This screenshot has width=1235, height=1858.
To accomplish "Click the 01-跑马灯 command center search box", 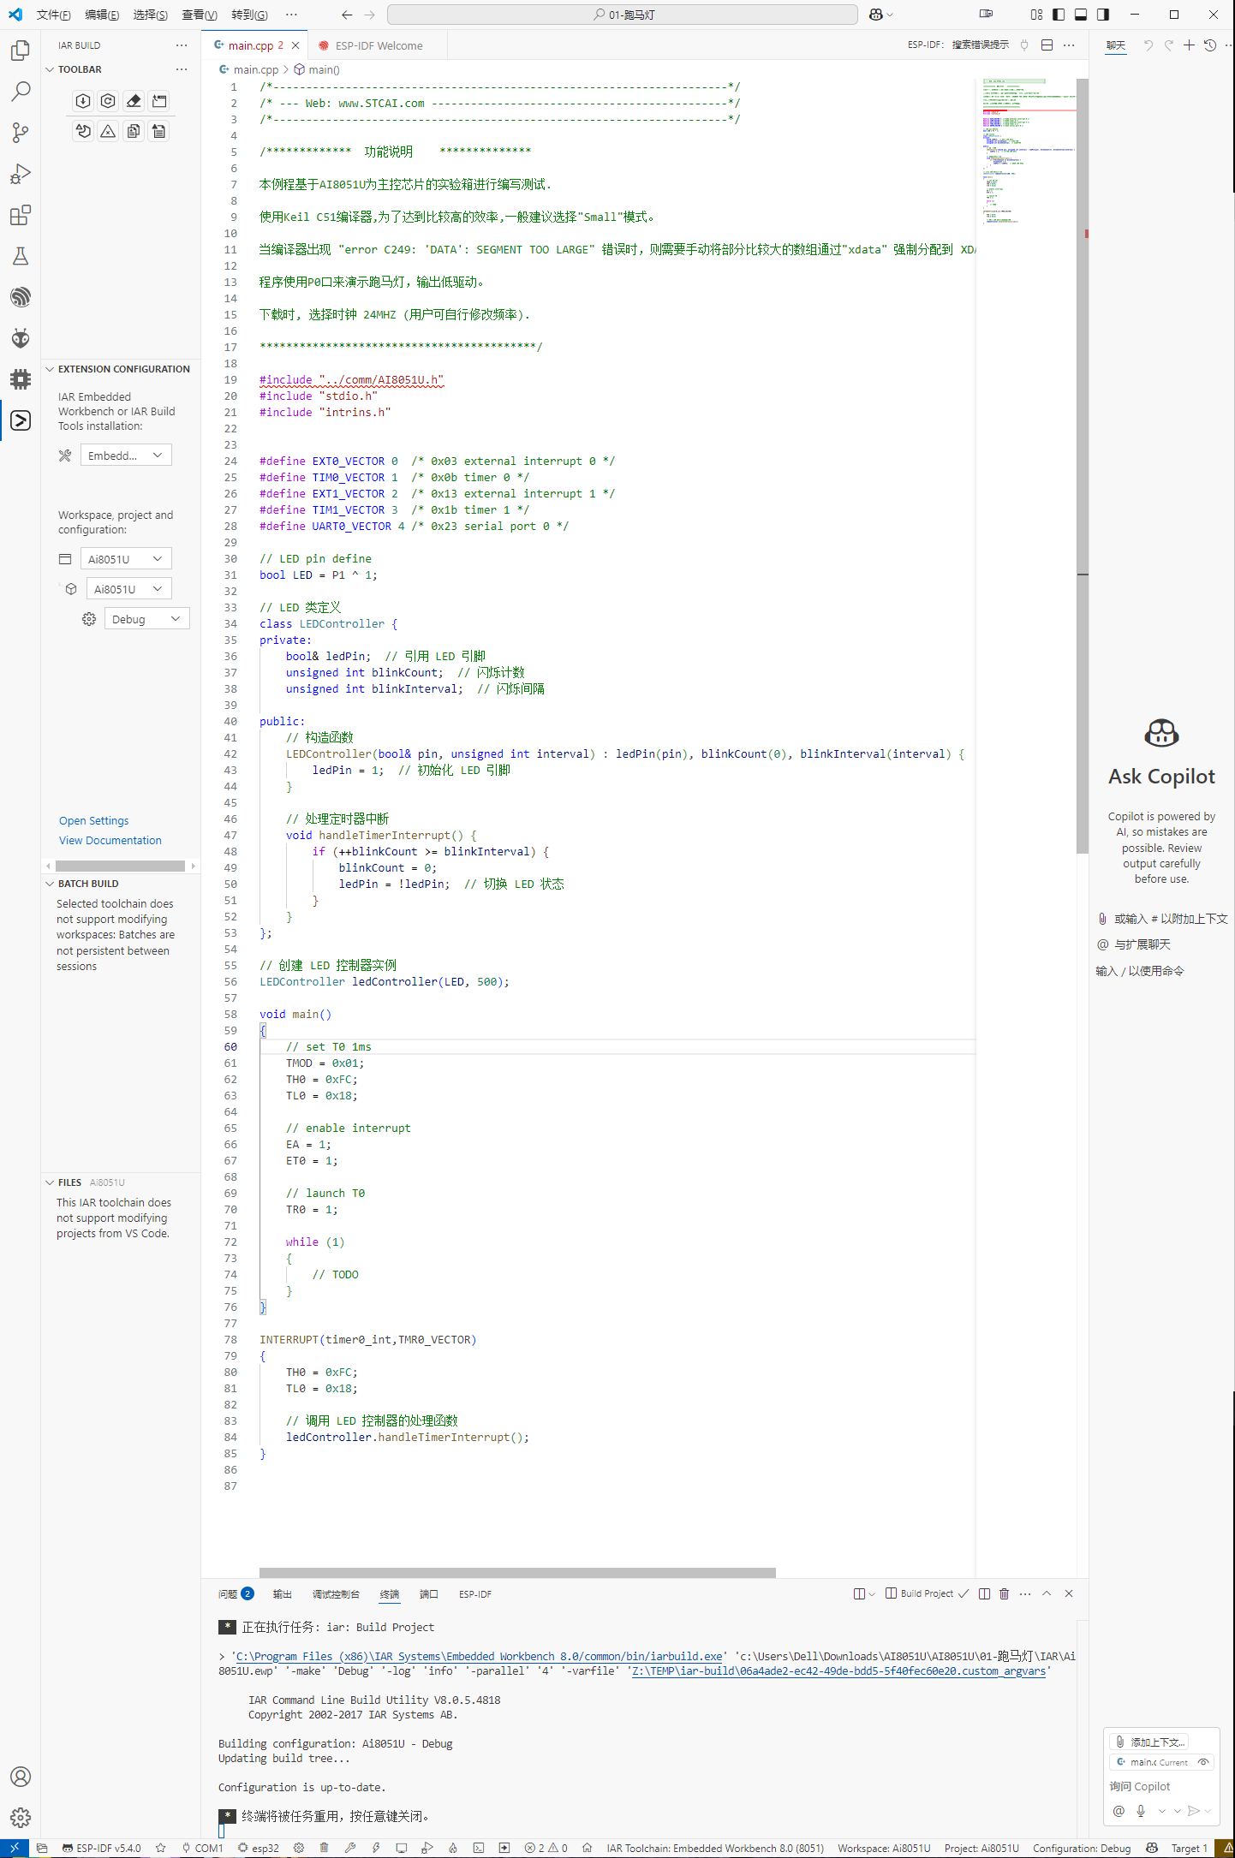I will point(623,15).
